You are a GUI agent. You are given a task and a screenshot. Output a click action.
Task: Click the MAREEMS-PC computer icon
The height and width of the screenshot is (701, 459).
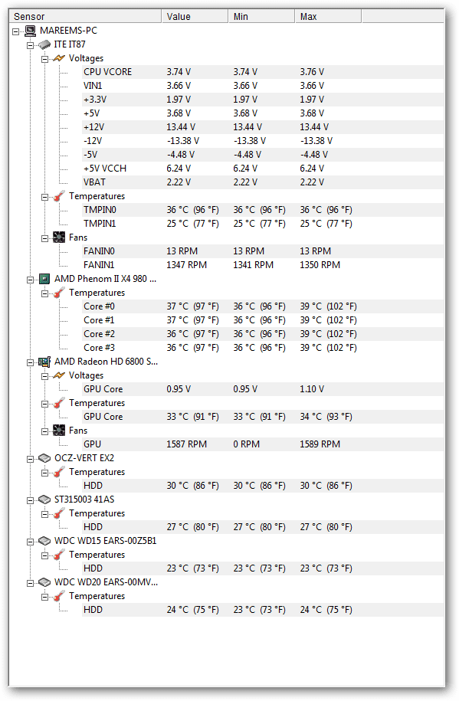pyautogui.click(x=30, y=31)
